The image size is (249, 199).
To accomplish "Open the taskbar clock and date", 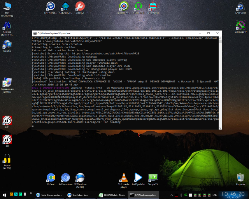I will tap(233, 195).
